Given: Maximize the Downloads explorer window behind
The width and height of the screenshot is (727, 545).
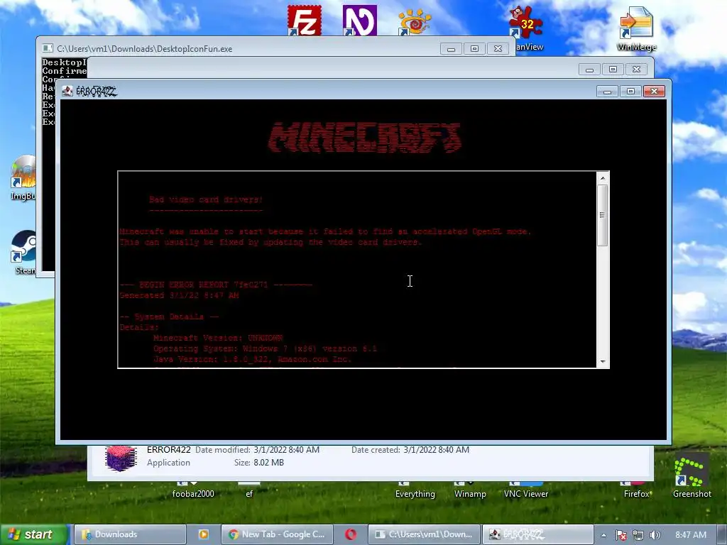Looking at the screenshot, I should click(x=613, y=70).
